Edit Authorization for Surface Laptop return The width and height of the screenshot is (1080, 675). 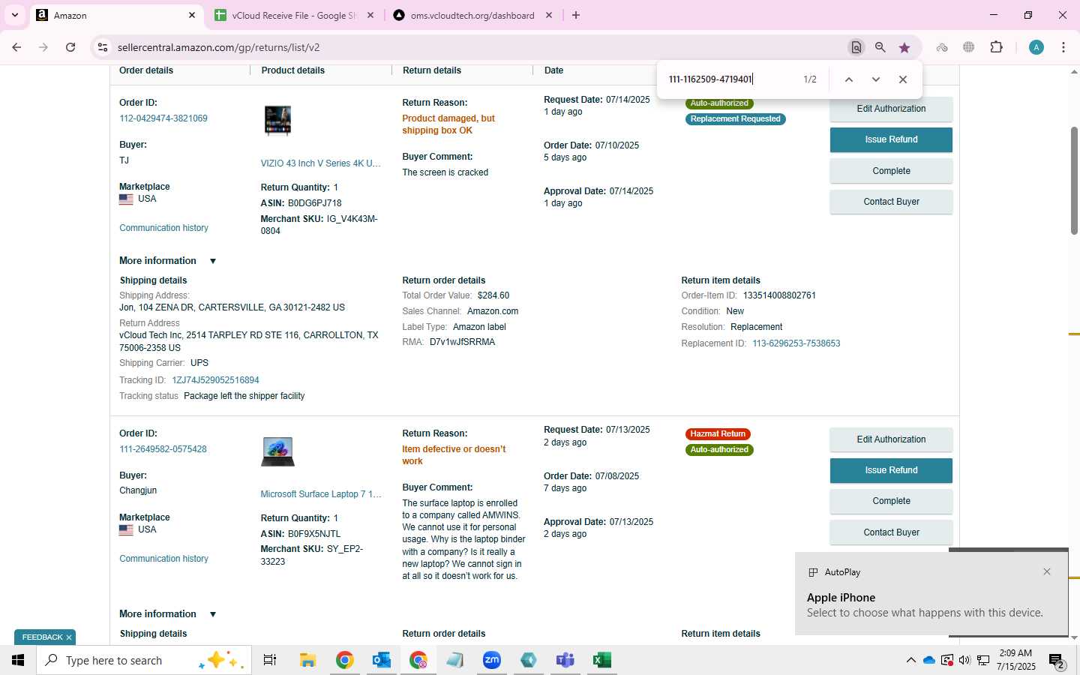click(x=891, y=439)
